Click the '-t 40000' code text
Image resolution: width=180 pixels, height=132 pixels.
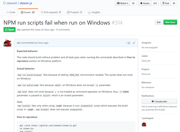click(x=124, y=92)
